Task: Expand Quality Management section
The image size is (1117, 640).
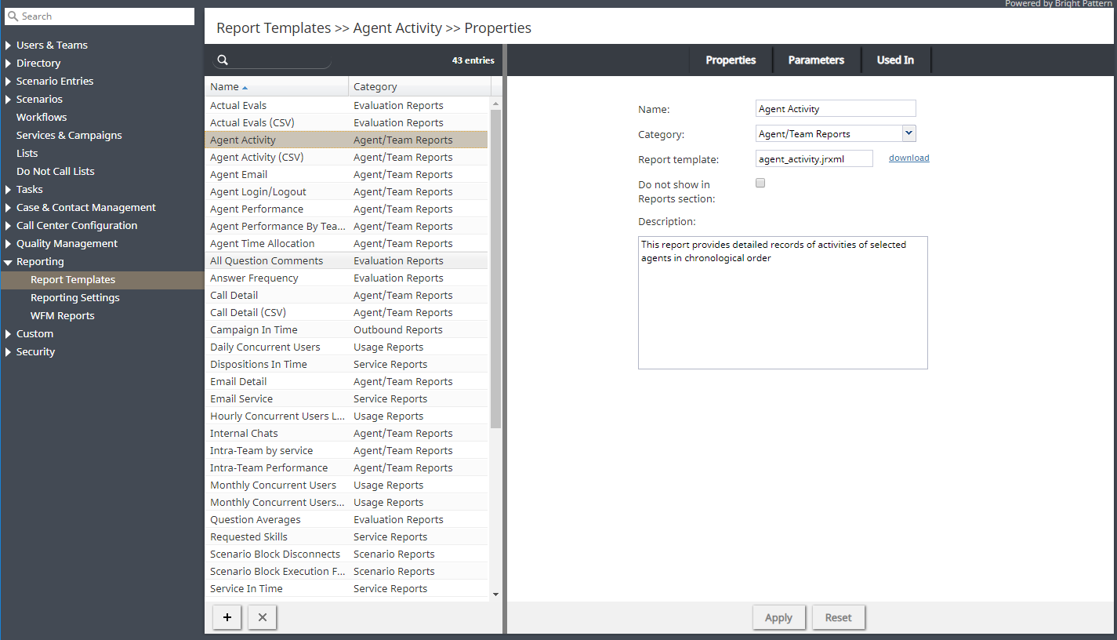Action: [x=9, y=244]
